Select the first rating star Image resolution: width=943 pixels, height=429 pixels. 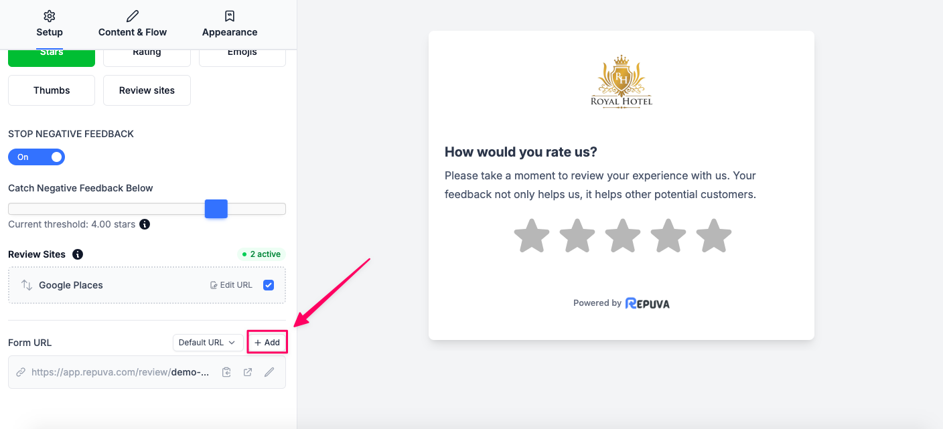tap(532, 236)
